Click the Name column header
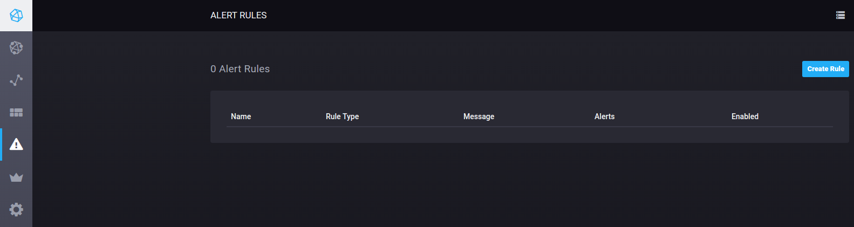Image resolution: width=854 pixels, height=227 pixels. pos(241,116)
